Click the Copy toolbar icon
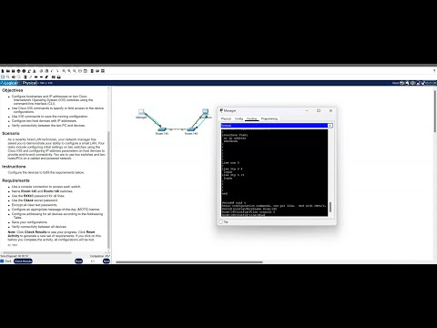This screenshot has height=328, width=437. click(x=41, y=71)
